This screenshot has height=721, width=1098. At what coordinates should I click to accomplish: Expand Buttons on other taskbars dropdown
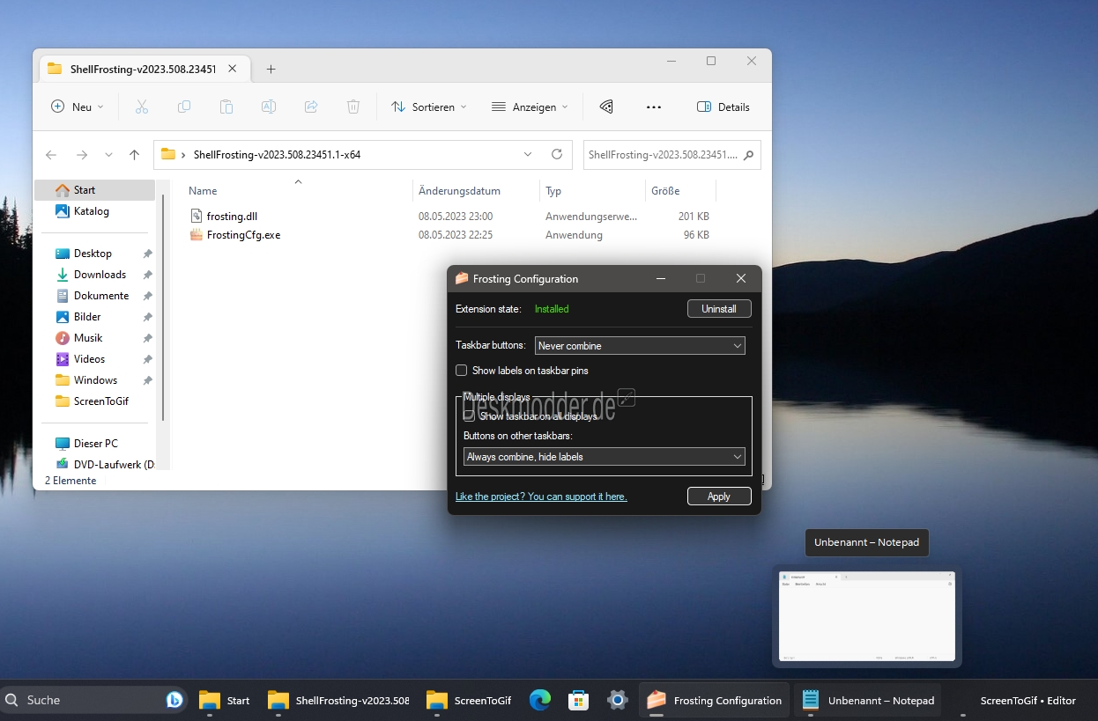coord(604,457)
